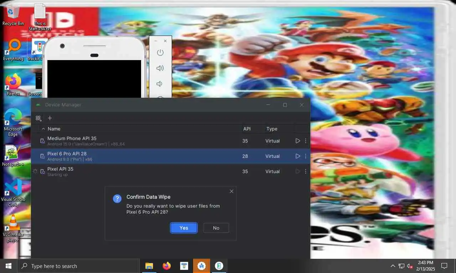Click No in Confirm Data Wipe dialog

click(x=216, y=228)
